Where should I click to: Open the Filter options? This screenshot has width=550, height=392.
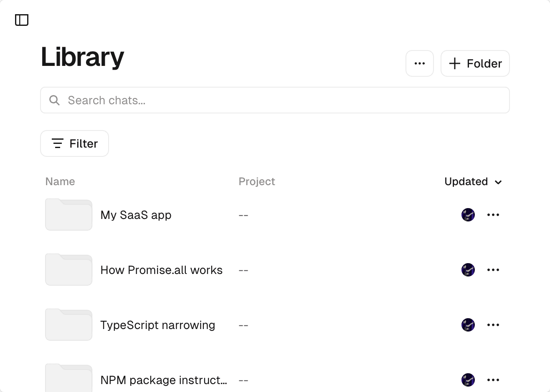(74, 143)
